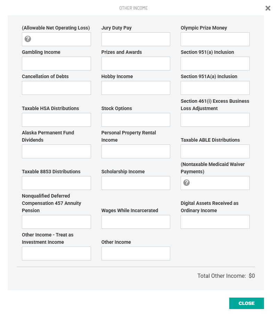Viewport: 273px width, 316px height.
Task: Click the Cancellation of Debts input
Action: coord(57,88)
